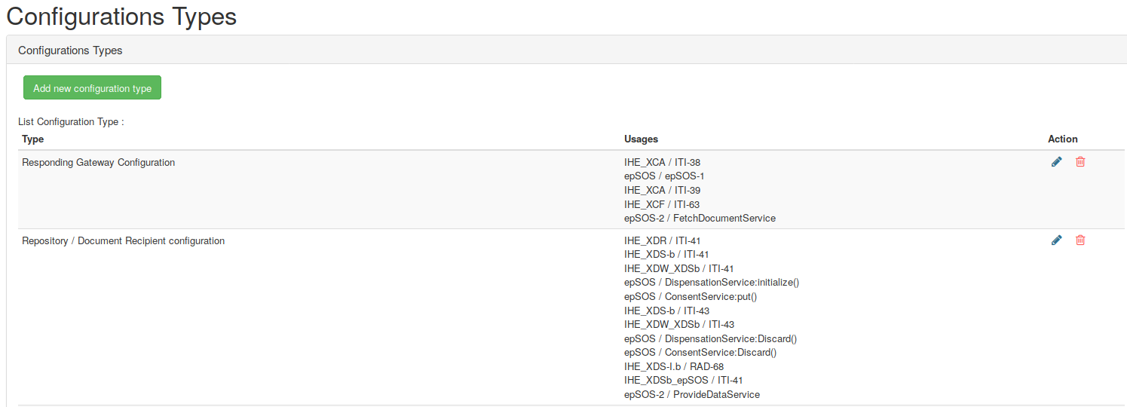Click the epSOS / epSOS-1 usage entry
Screen dimensions: 1127x407
[663, 176]
